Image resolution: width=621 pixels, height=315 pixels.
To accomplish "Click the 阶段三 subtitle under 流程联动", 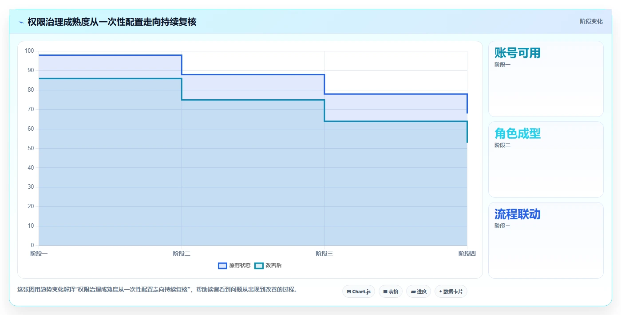I will click(x=502, y=226).
